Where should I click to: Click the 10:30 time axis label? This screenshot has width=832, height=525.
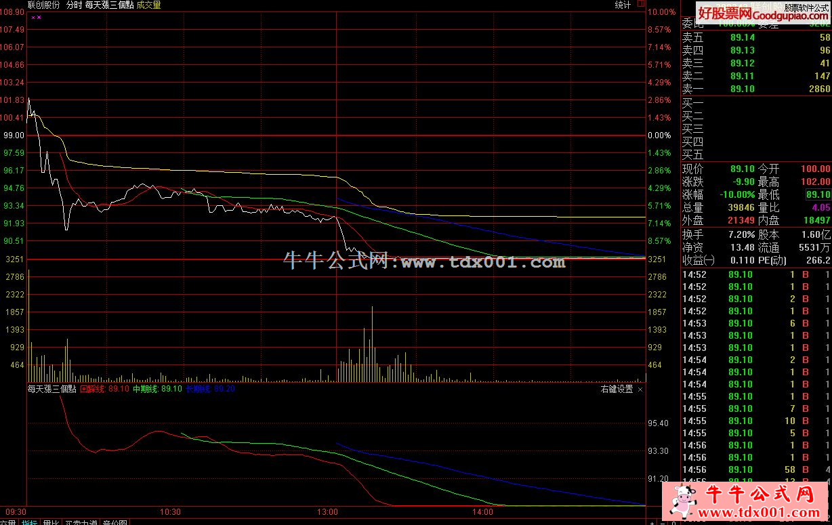pos(170,511)
